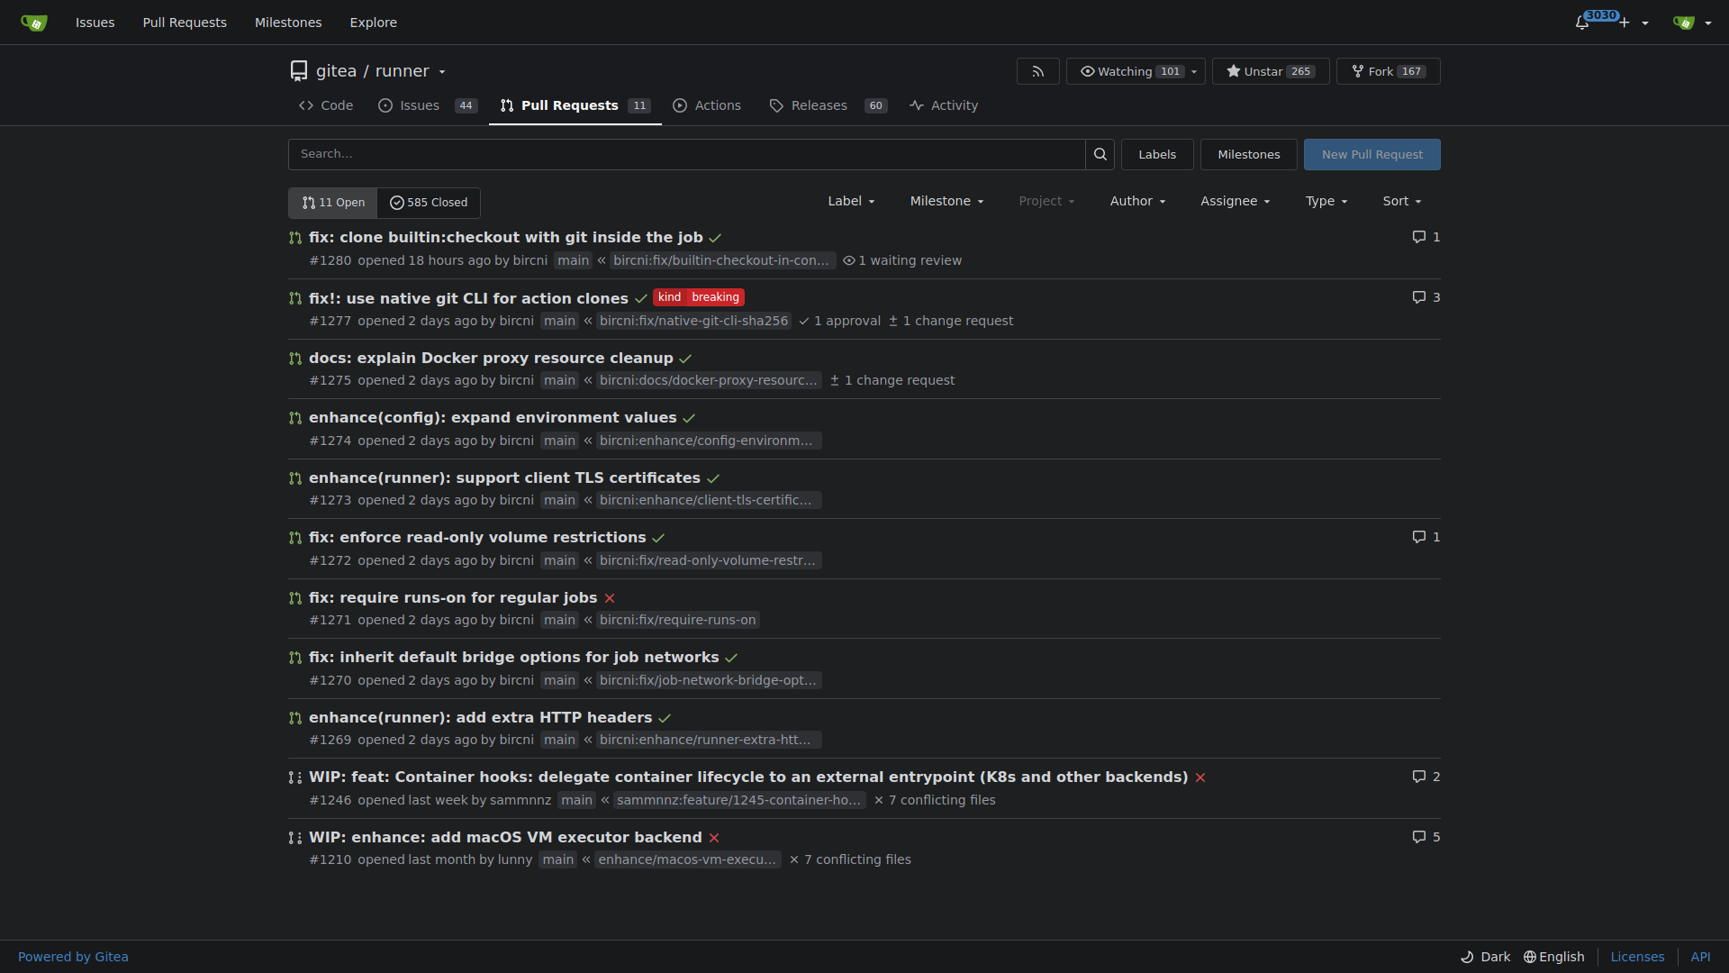Focus the pull request search field
This screenshot has width=1729, height=973.
pos(686,154)
